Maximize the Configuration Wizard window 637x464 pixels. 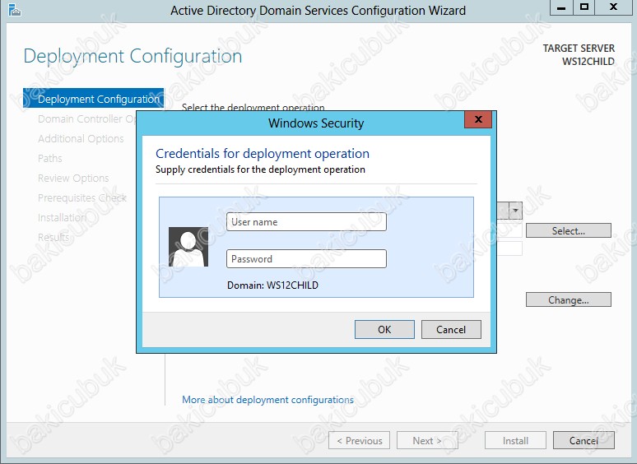pos(584,7)
